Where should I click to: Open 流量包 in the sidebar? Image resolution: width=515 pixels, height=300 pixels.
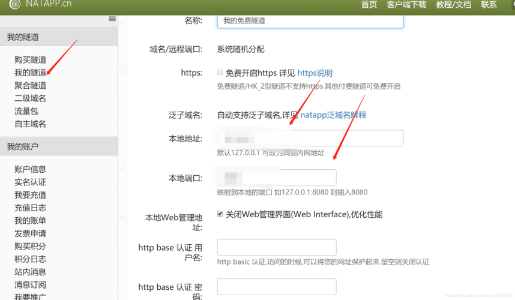26,111
